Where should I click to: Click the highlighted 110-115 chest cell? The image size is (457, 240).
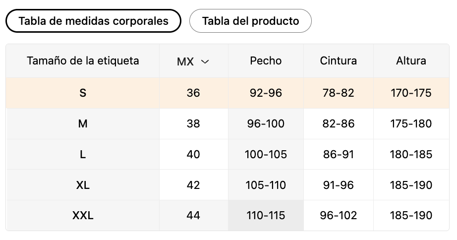coord(266,216)
